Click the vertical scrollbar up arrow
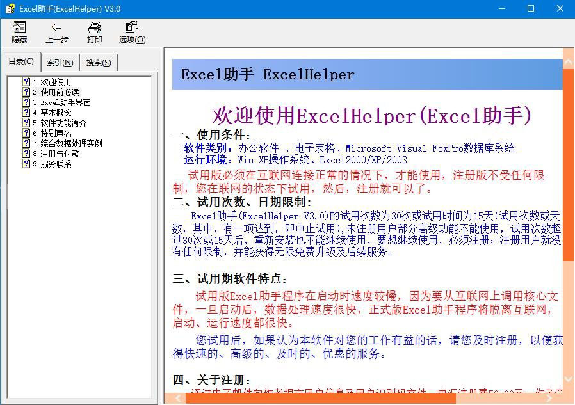 tap(569, 62)
